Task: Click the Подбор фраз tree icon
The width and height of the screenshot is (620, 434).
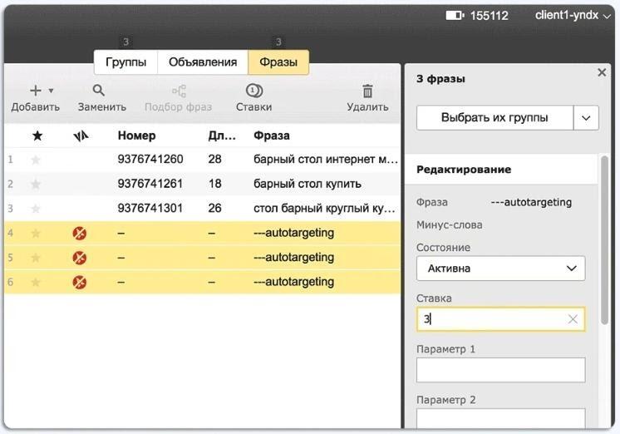Action: (179, 91)
